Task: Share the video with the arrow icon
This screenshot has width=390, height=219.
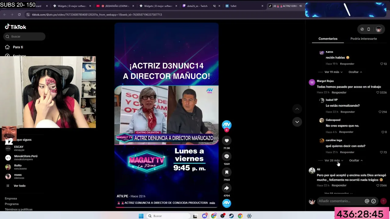Action: coord(227,188)
